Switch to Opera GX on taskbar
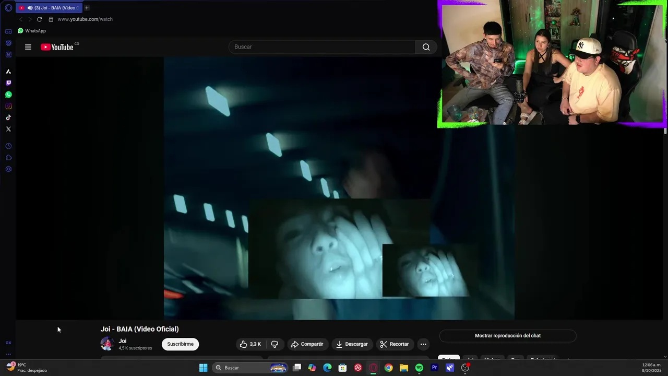The height and width of the screenshot is (376, 668). [x=373, y=368]
